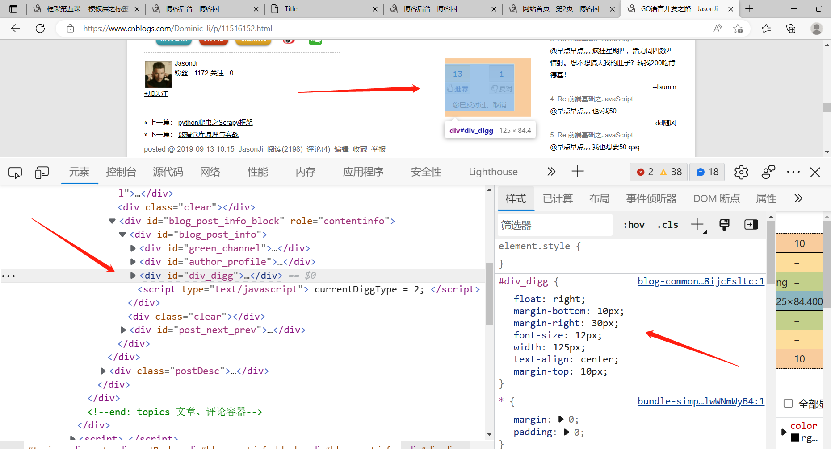Expand the postDesc div node

tap(103, 371)
